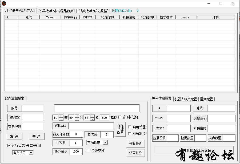The height and width of the screenshot is (164, 240).
Task: Focus the TOKEN input field
Action: pyautogui.click(x=179, y=118)
